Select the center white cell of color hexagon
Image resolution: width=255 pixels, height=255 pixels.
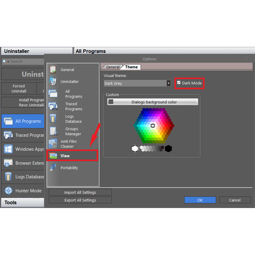(153, 126)
